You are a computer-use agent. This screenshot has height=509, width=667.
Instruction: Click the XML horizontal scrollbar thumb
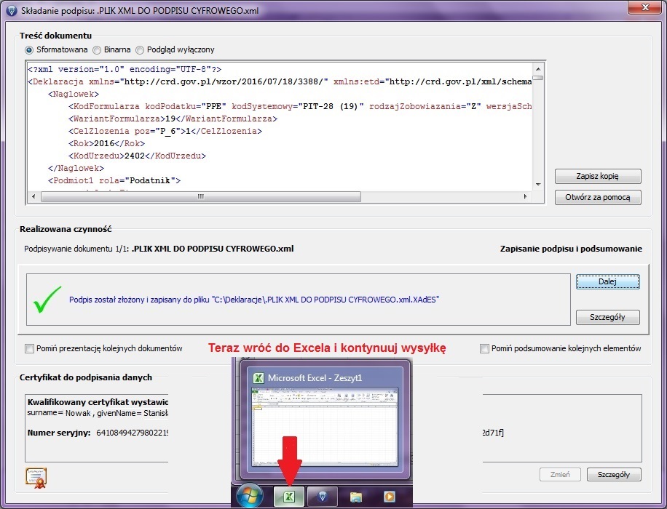click(201, 197)
